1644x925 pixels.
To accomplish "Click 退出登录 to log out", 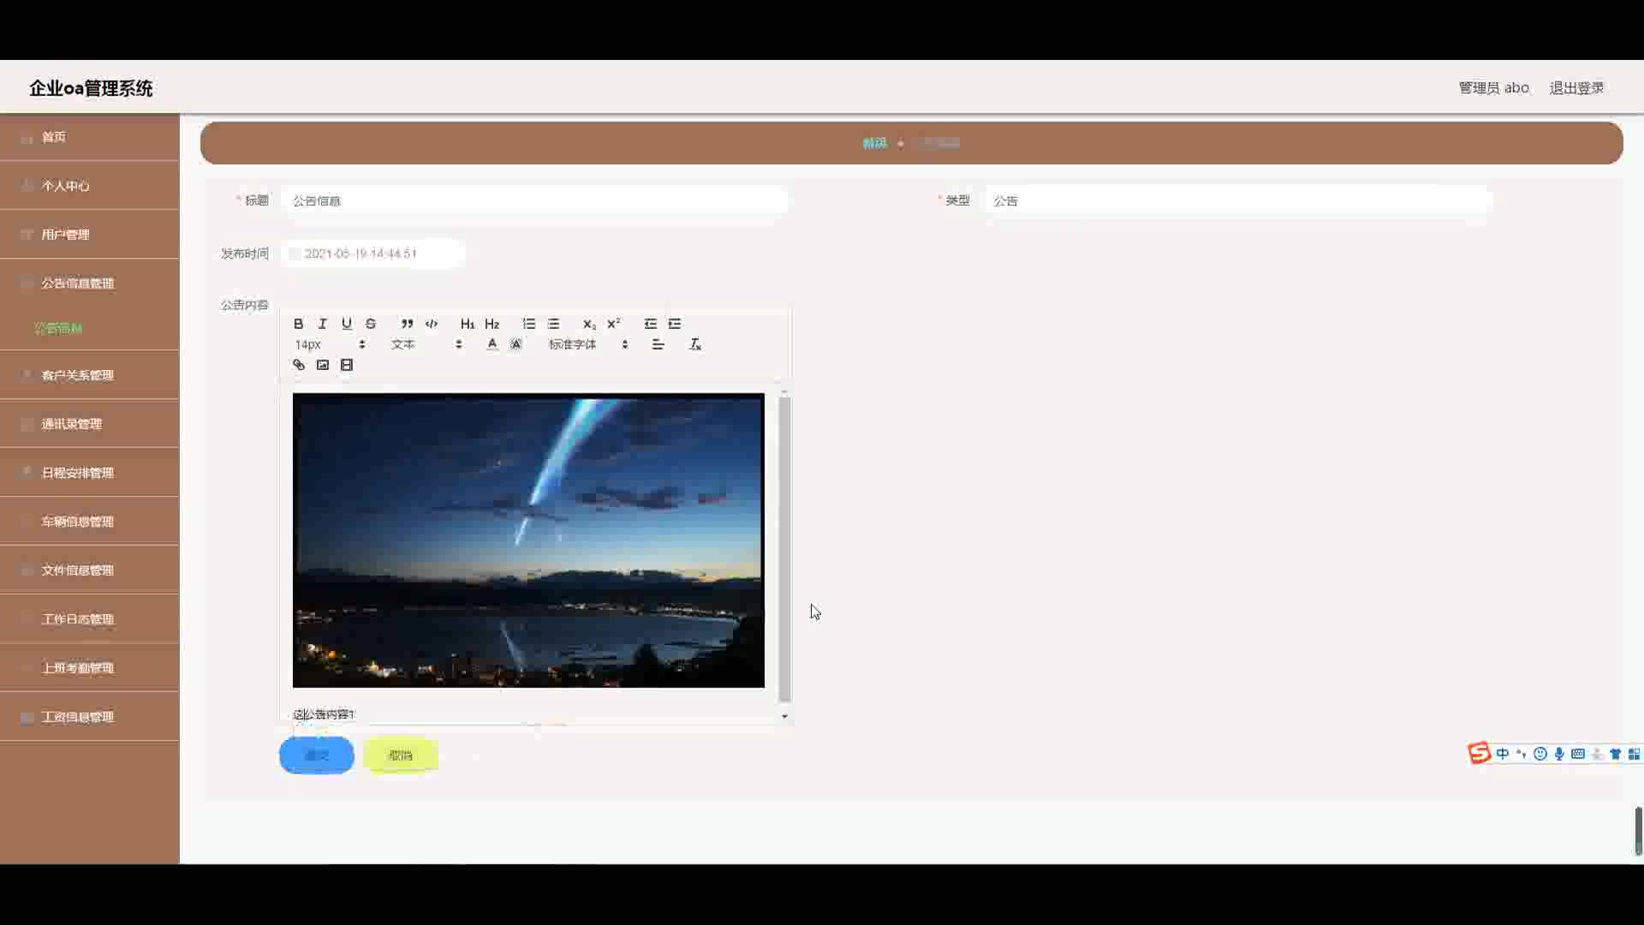I will click(x=1576, y=88).
